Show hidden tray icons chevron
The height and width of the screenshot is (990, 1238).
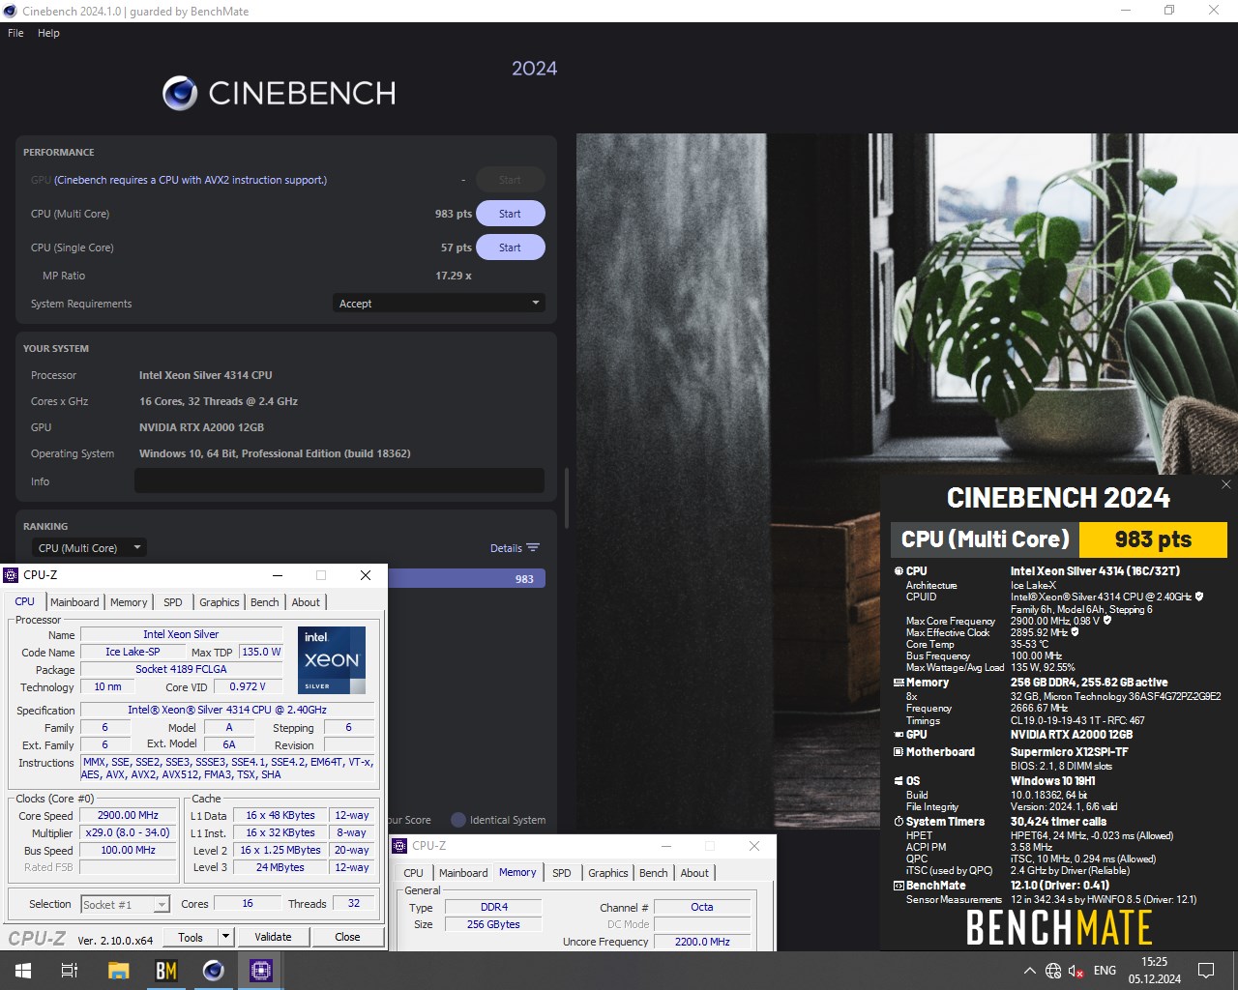[x=1029, y=971]
